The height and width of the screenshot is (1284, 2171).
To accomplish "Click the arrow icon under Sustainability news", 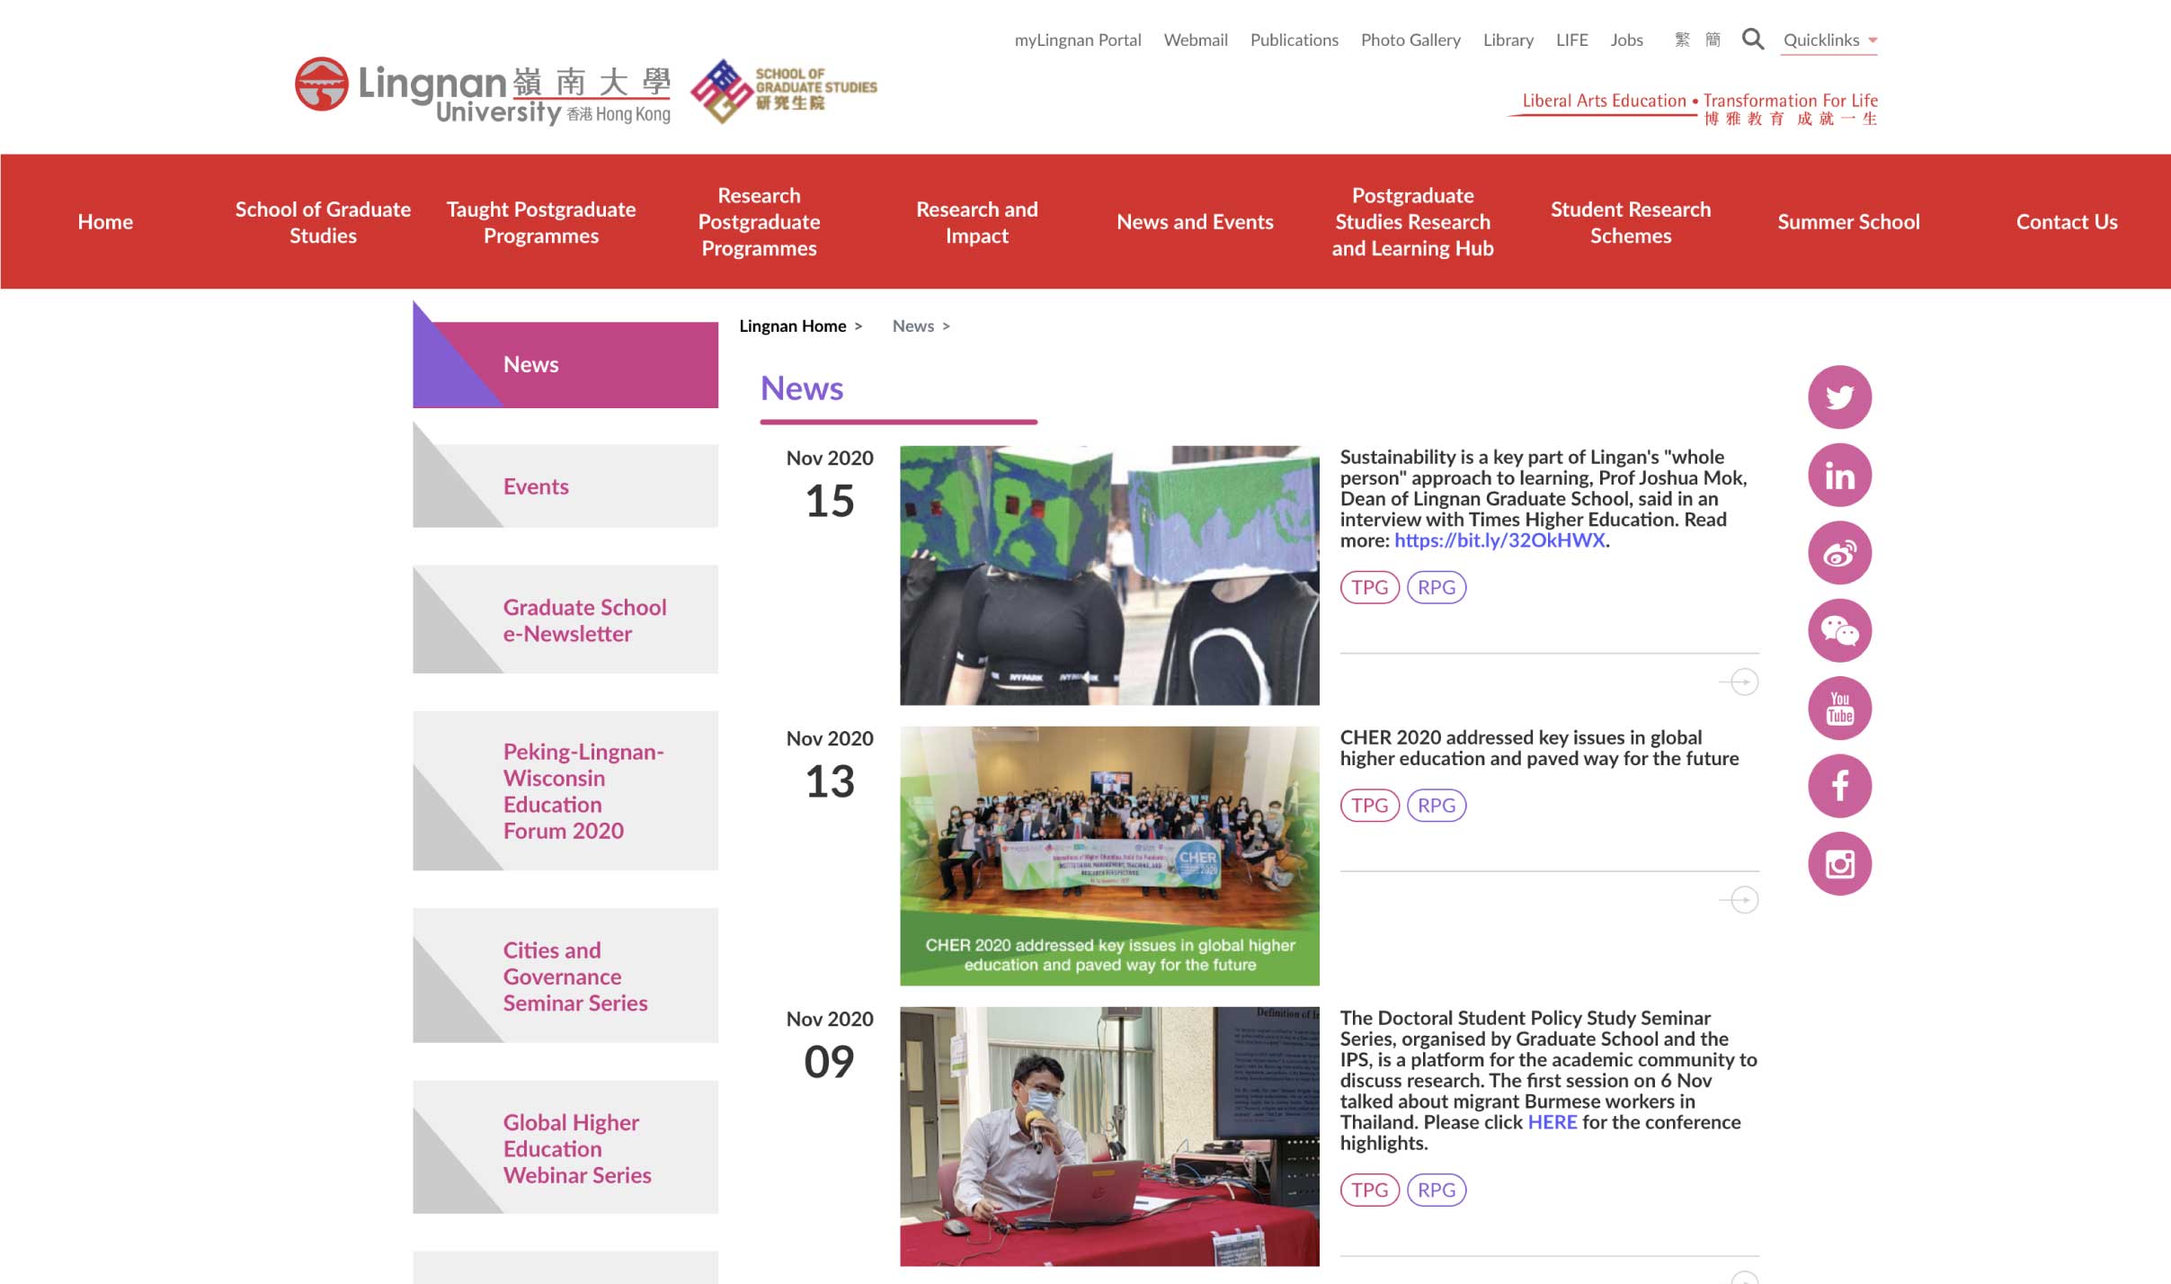I will point(1742,682).
